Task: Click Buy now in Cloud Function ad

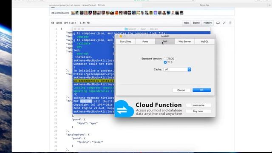Action: click(198, 111)
